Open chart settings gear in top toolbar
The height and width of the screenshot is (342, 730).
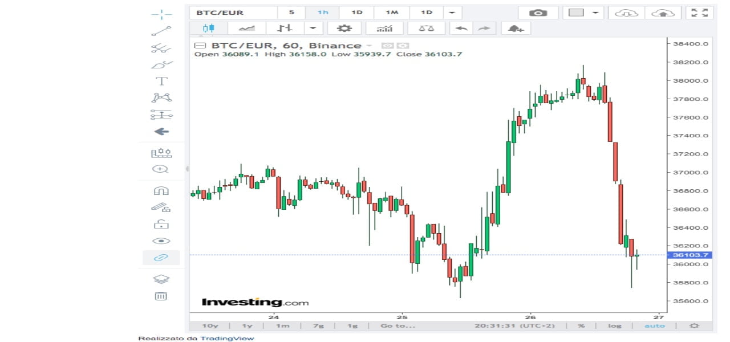click(344, 28)
